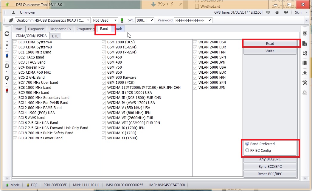
Task: Open the Diagnostic Ex tab
Action: click(x=60, y=29)
